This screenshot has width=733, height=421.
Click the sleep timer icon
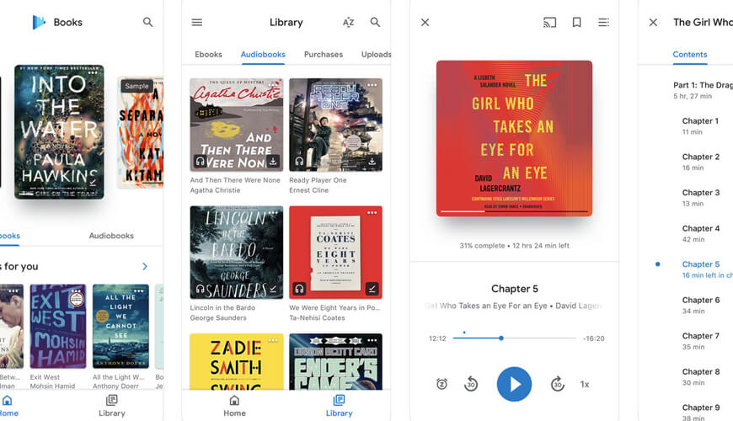coord(441,384)
